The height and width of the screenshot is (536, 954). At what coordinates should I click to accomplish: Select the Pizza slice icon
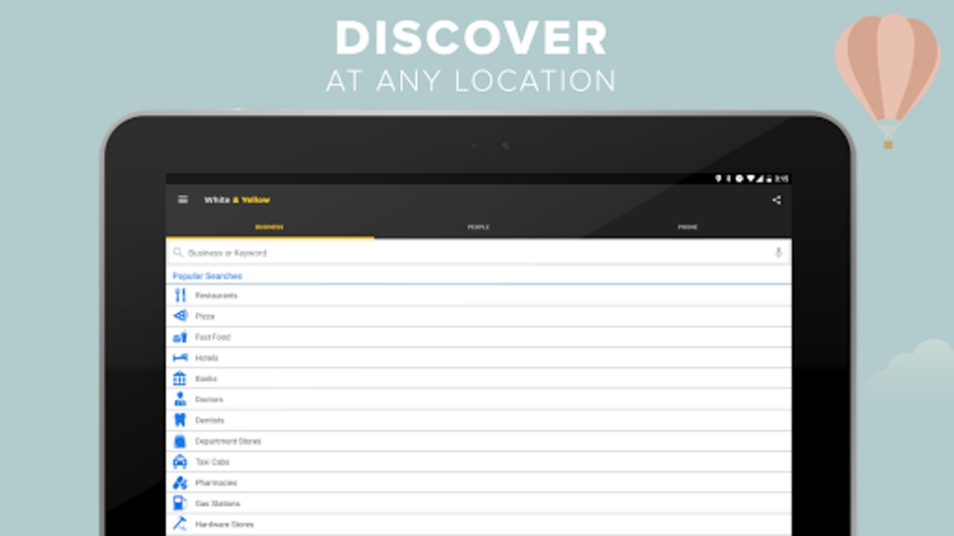pos(180,316)
